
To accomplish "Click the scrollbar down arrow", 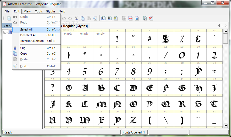I will pos(226,126).
